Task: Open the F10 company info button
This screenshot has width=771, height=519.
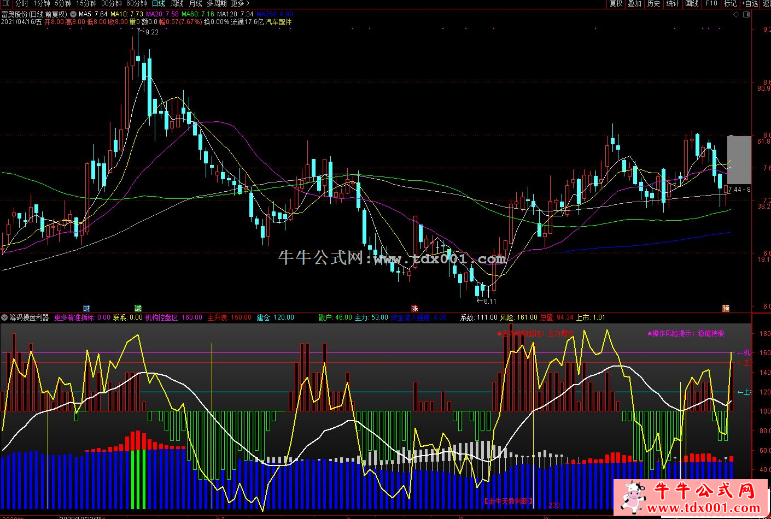Action: pos(711,3)
